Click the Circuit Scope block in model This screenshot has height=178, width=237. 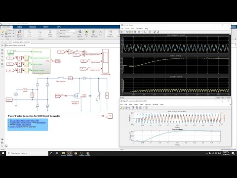[x=105, y=61]
